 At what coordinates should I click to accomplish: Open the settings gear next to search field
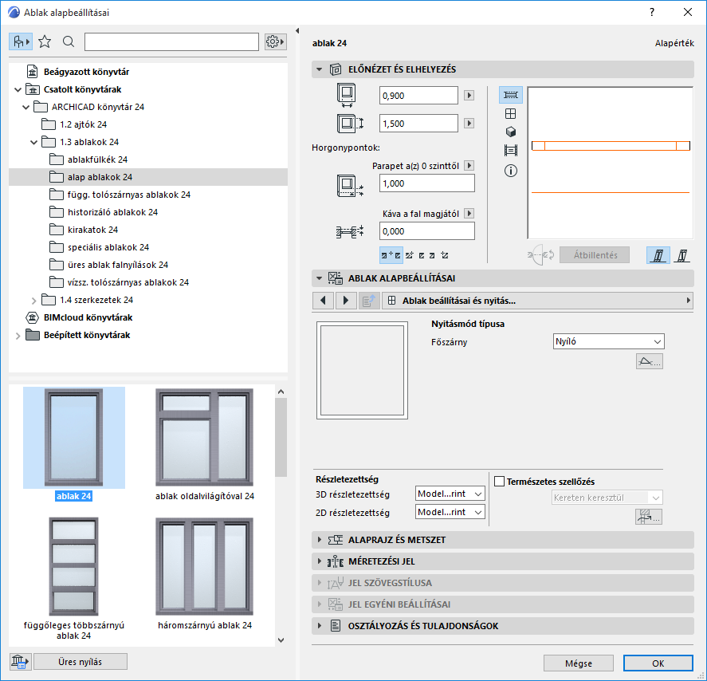274,41
